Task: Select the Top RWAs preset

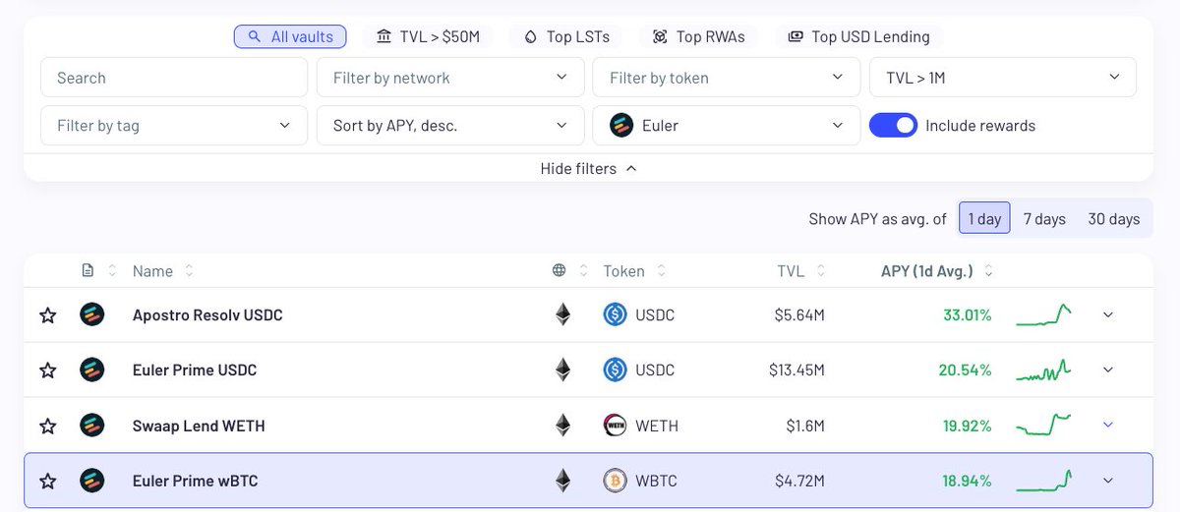Action: [x=698, y=36]
